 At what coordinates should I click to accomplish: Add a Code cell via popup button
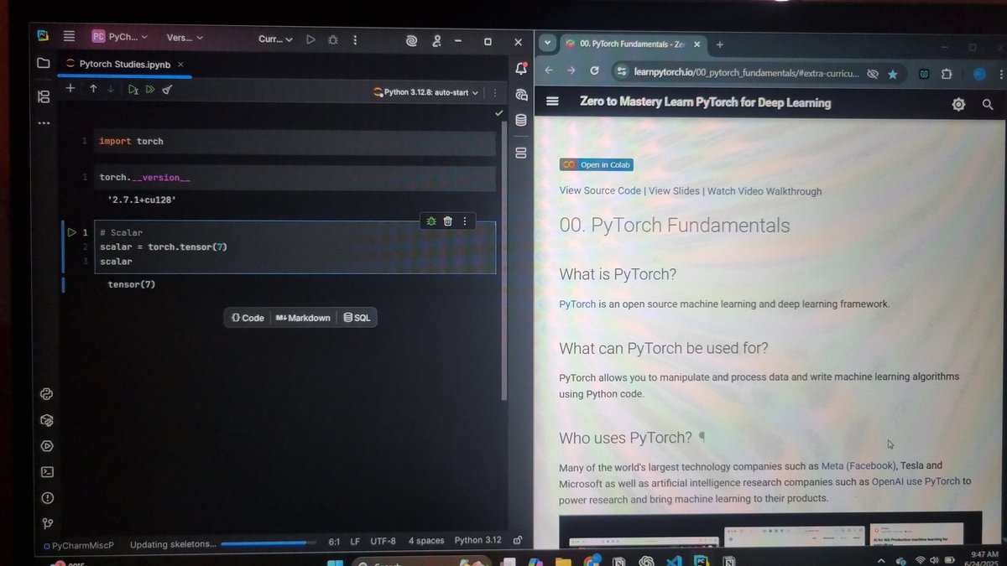pos(248,318)
